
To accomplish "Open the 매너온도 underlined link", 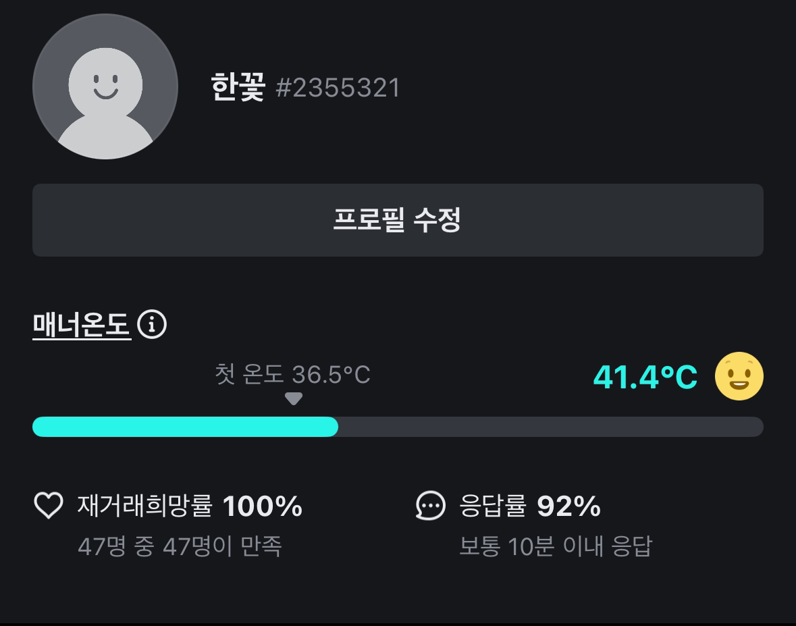I will (82, 324).
